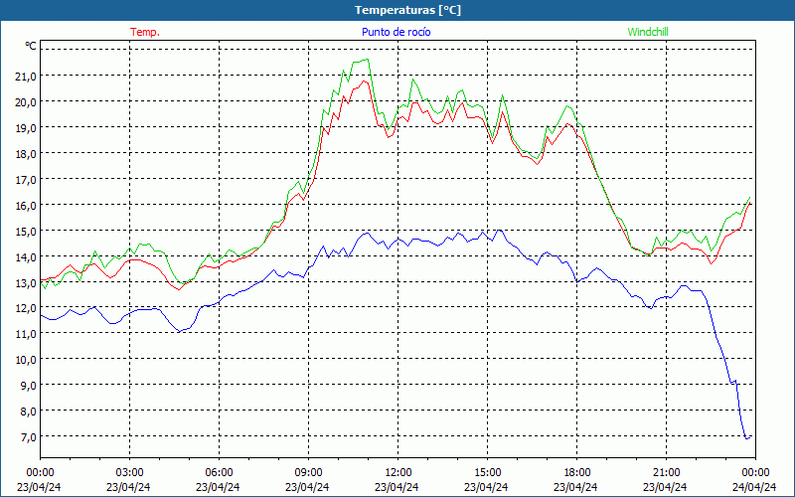This screenshot has width=795, height=497.
Task: Click the 09:00 time axis label
Action: point(308,472)
